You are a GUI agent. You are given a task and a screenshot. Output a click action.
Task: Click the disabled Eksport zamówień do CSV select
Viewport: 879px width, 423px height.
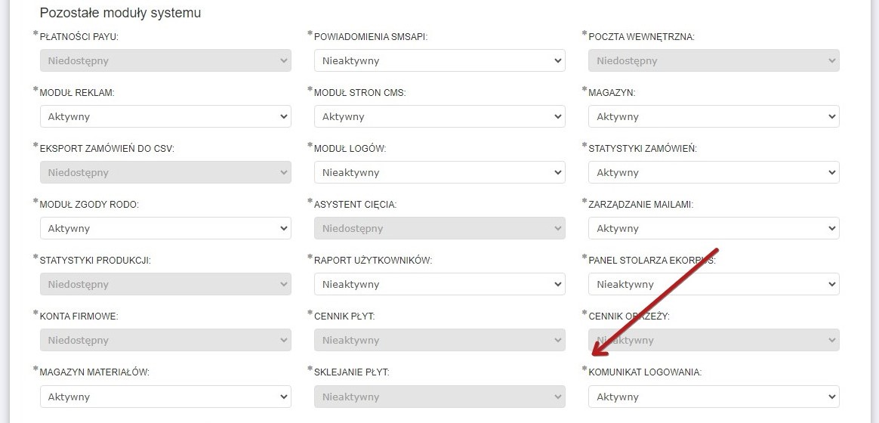pos(165,172)
